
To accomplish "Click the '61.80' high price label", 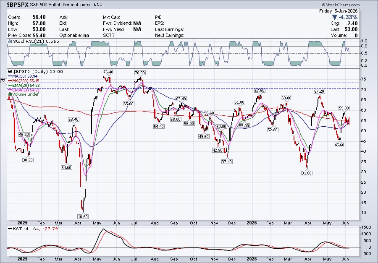I will pyautogui.click(x=239, y=102).
